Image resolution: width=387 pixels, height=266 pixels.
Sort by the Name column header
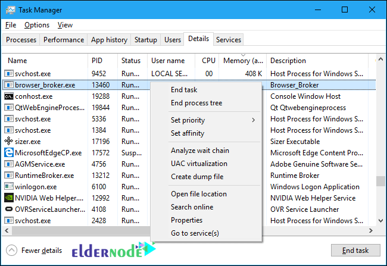[x=45, y=61]
